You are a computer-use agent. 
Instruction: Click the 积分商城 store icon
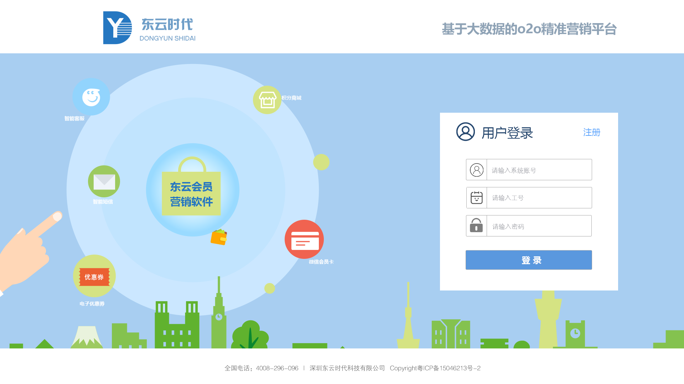click(x=267, y=100)
